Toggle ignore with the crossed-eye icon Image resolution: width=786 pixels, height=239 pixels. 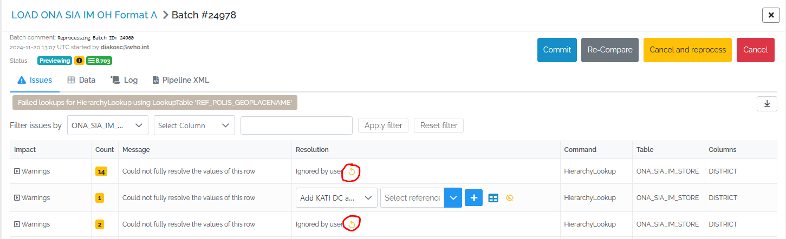[509, 198]
